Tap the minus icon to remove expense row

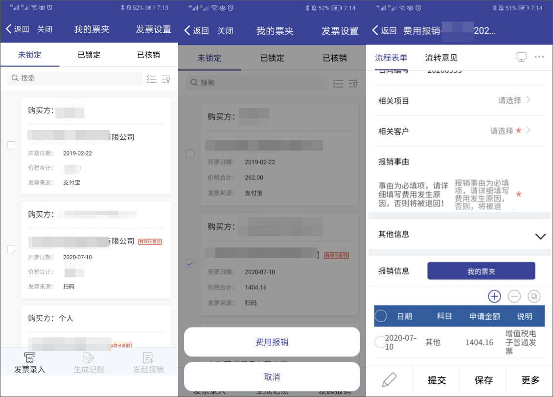pos(514,296)
